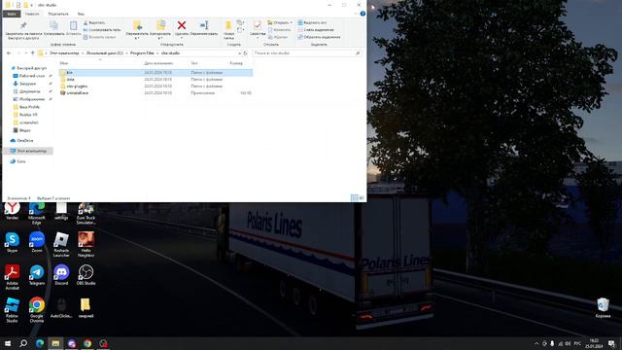Click the Rename (Переименовать) ribbon icon
Viewport: 622px width, 350px height.
pos(204,28)
